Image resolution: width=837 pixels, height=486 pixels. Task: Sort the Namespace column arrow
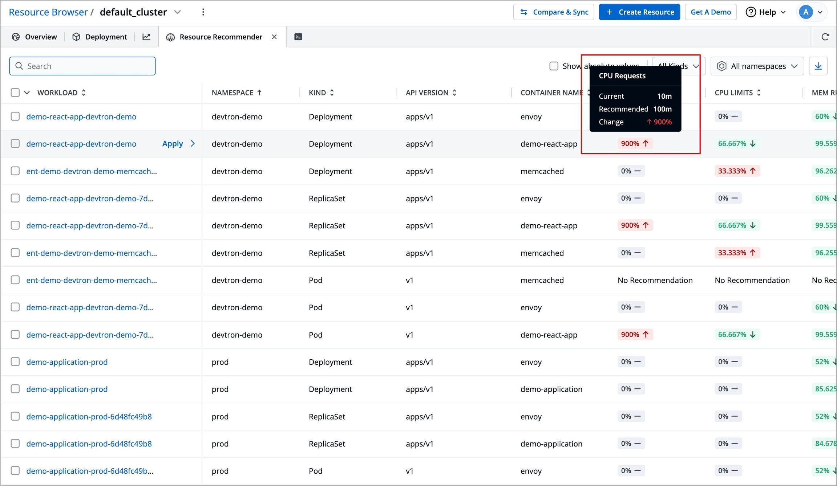click(x=259, y=93)
